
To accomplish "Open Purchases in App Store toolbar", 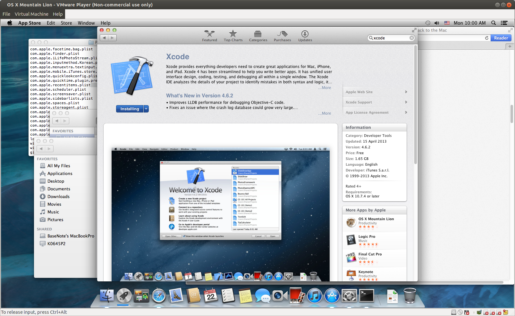I will click(x=282, y=36).
